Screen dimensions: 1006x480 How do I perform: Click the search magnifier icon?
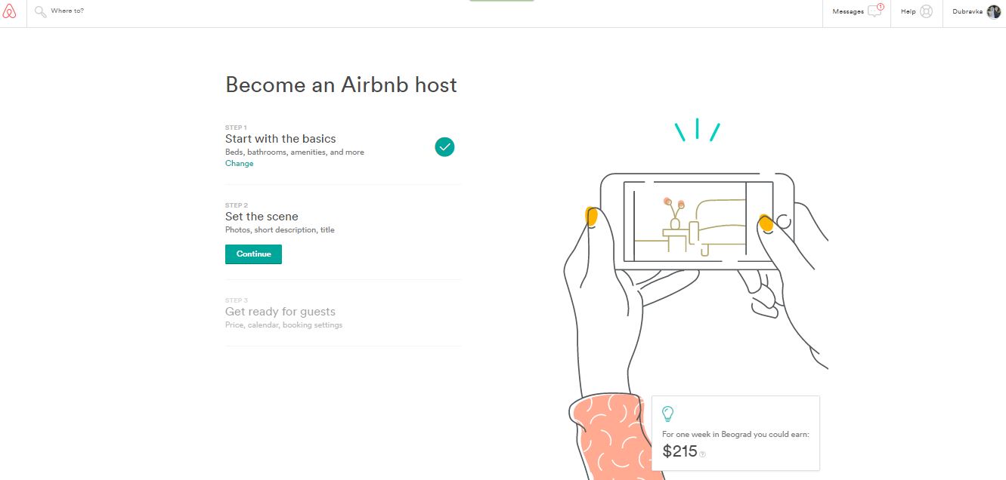(40, 11)
